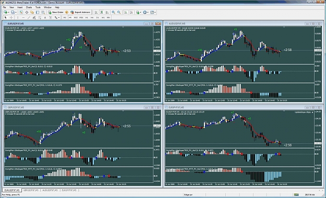326x198 pixels.
Task: Click the "<2:58" label in AUDUSD chart
Action: (287, 49)
